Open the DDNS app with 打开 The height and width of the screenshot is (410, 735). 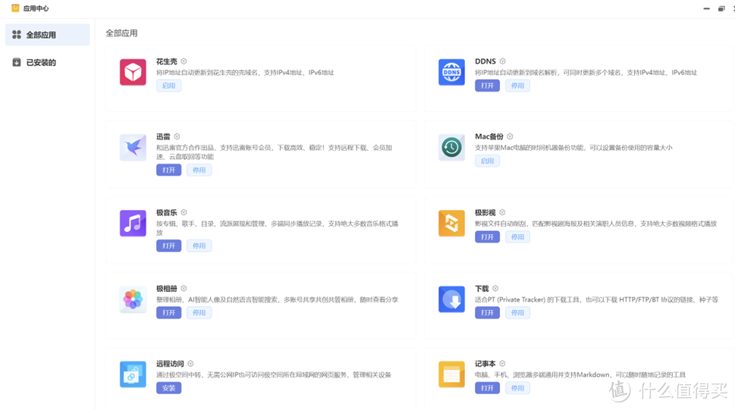click(487, 86)
